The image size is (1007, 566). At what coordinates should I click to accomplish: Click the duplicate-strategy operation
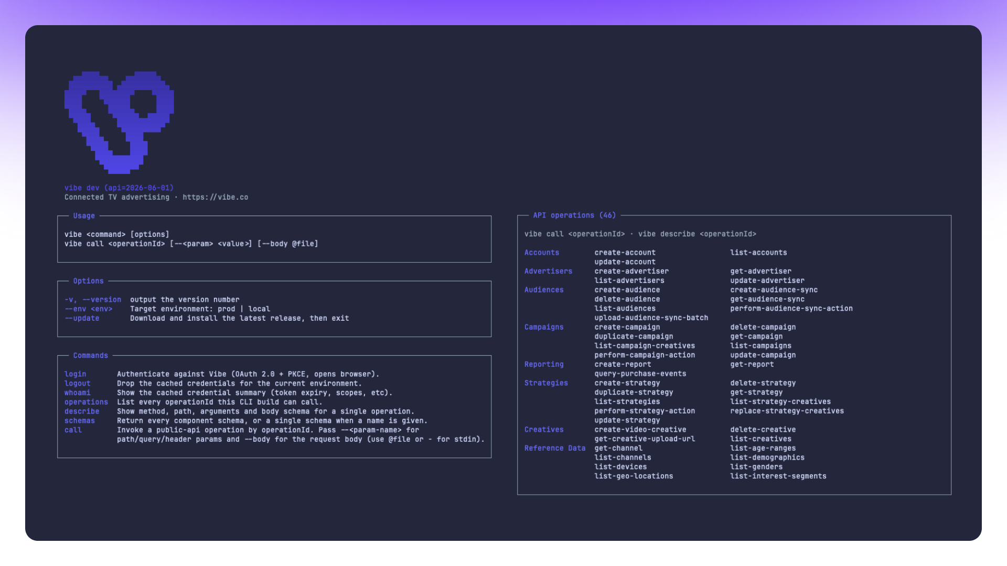[634, 393]
